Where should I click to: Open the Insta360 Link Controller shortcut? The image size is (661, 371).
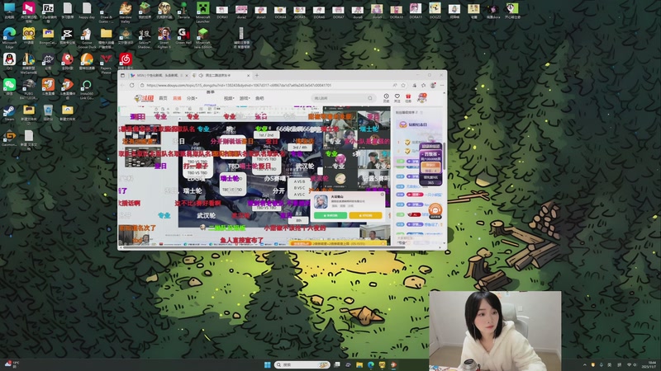tap(87, 89)
